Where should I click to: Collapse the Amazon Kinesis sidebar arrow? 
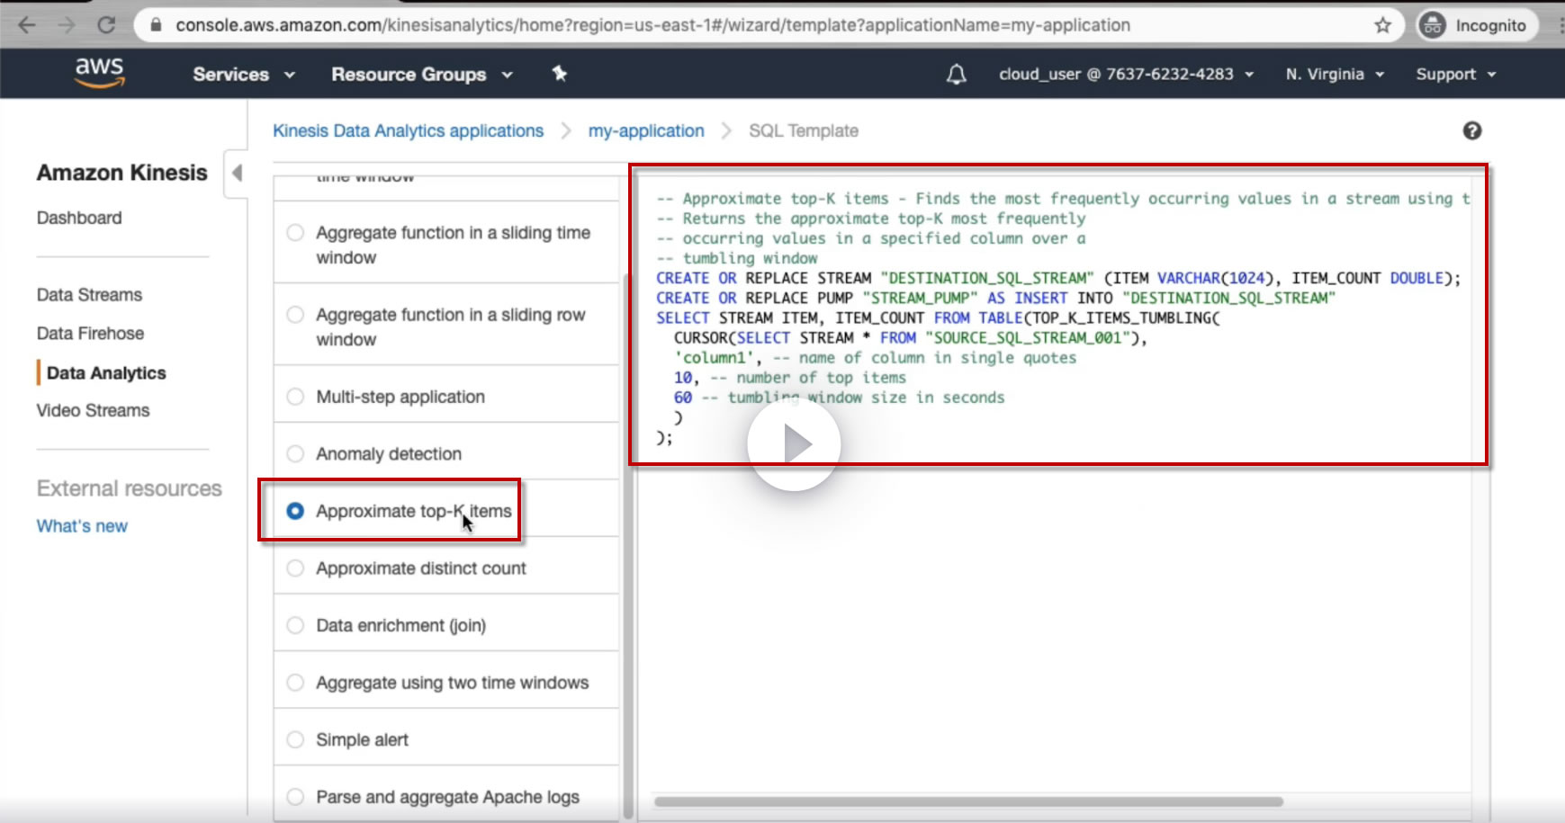click(x=237, y=173)
